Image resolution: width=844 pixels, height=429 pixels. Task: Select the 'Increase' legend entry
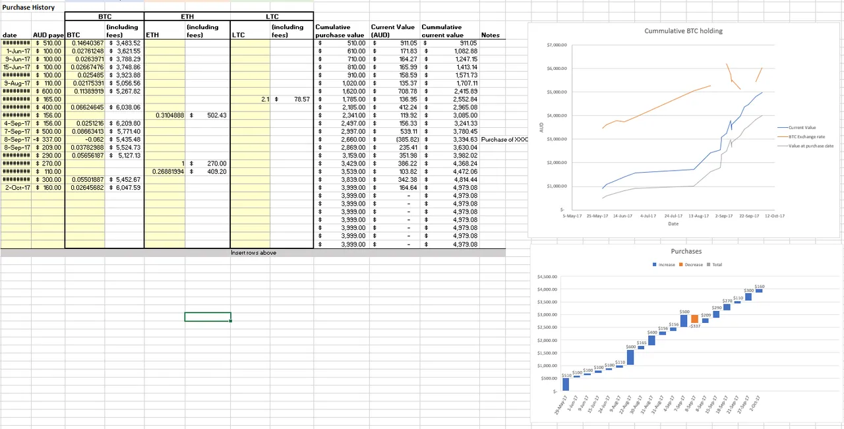click(663, 264)
